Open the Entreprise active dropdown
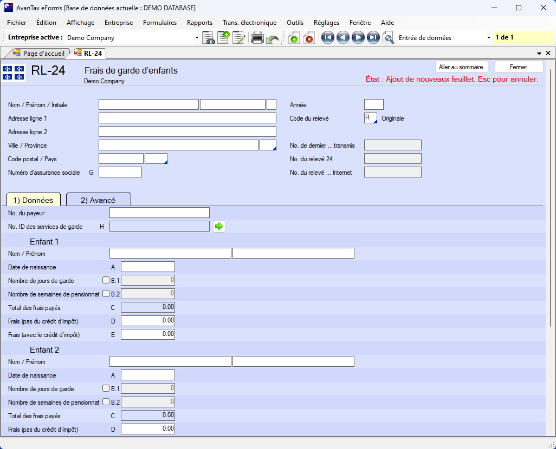The height and width of the screenshot is (449, 556). pyautogui.click(x=197, y=38)
